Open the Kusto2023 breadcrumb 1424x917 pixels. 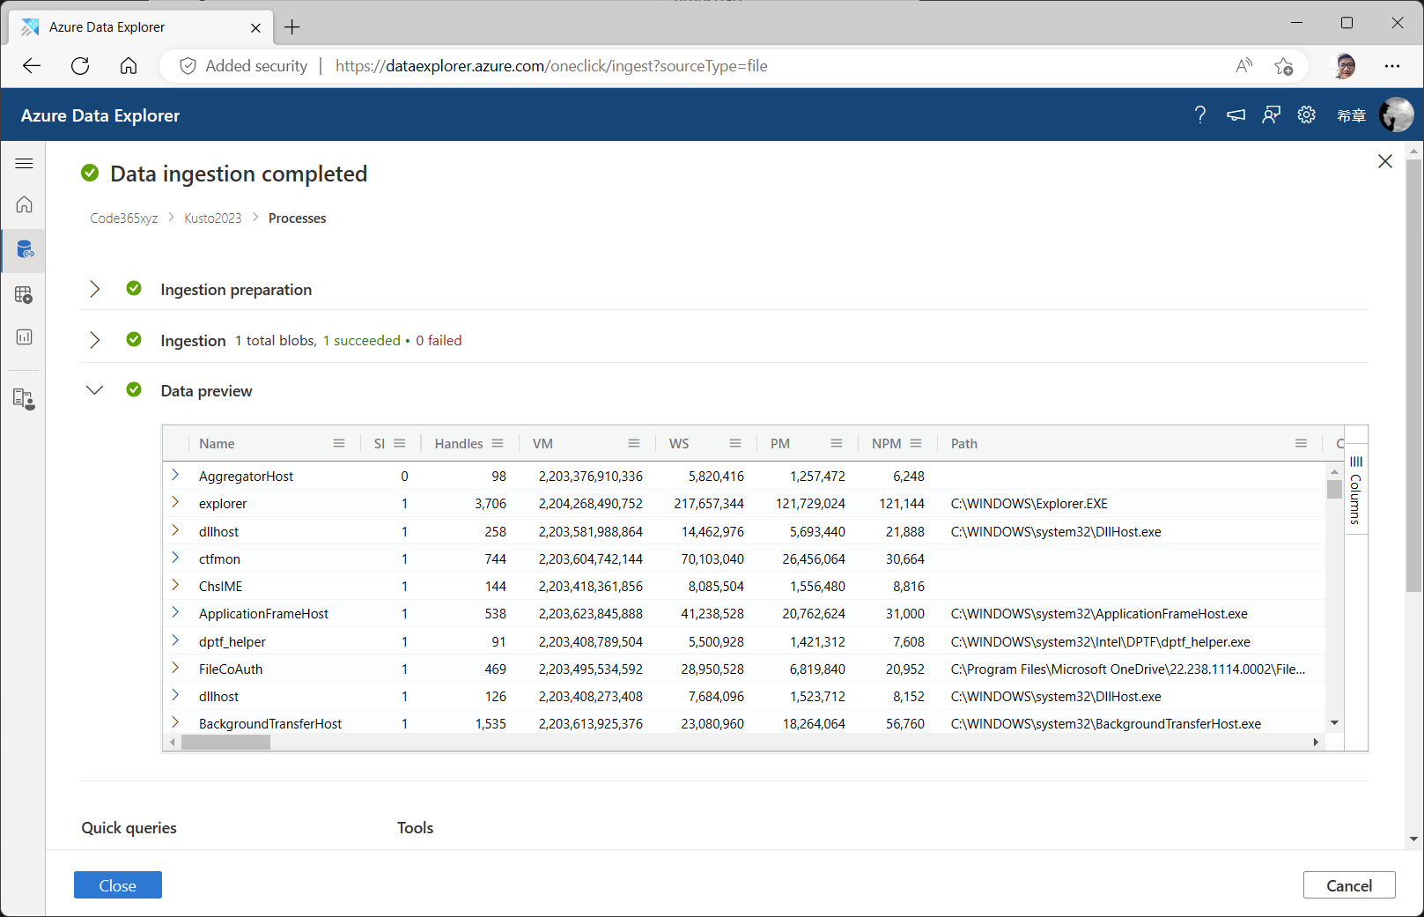(212, 218)
